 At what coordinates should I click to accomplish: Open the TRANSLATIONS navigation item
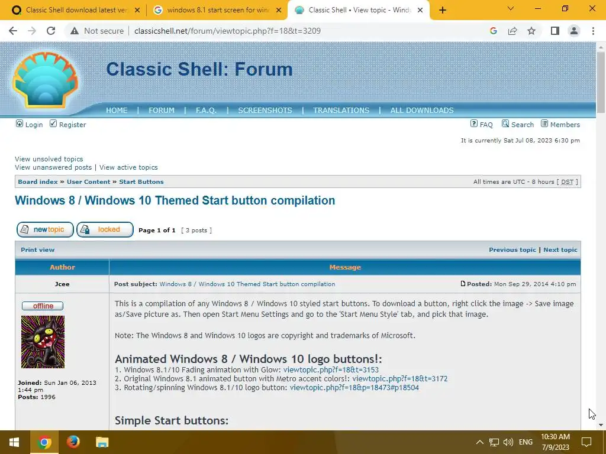click(x=341, y=111)
